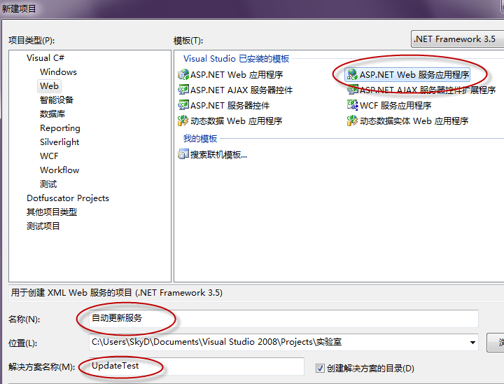
Task: Select Visual C# project type
Action: click(45, 58)
